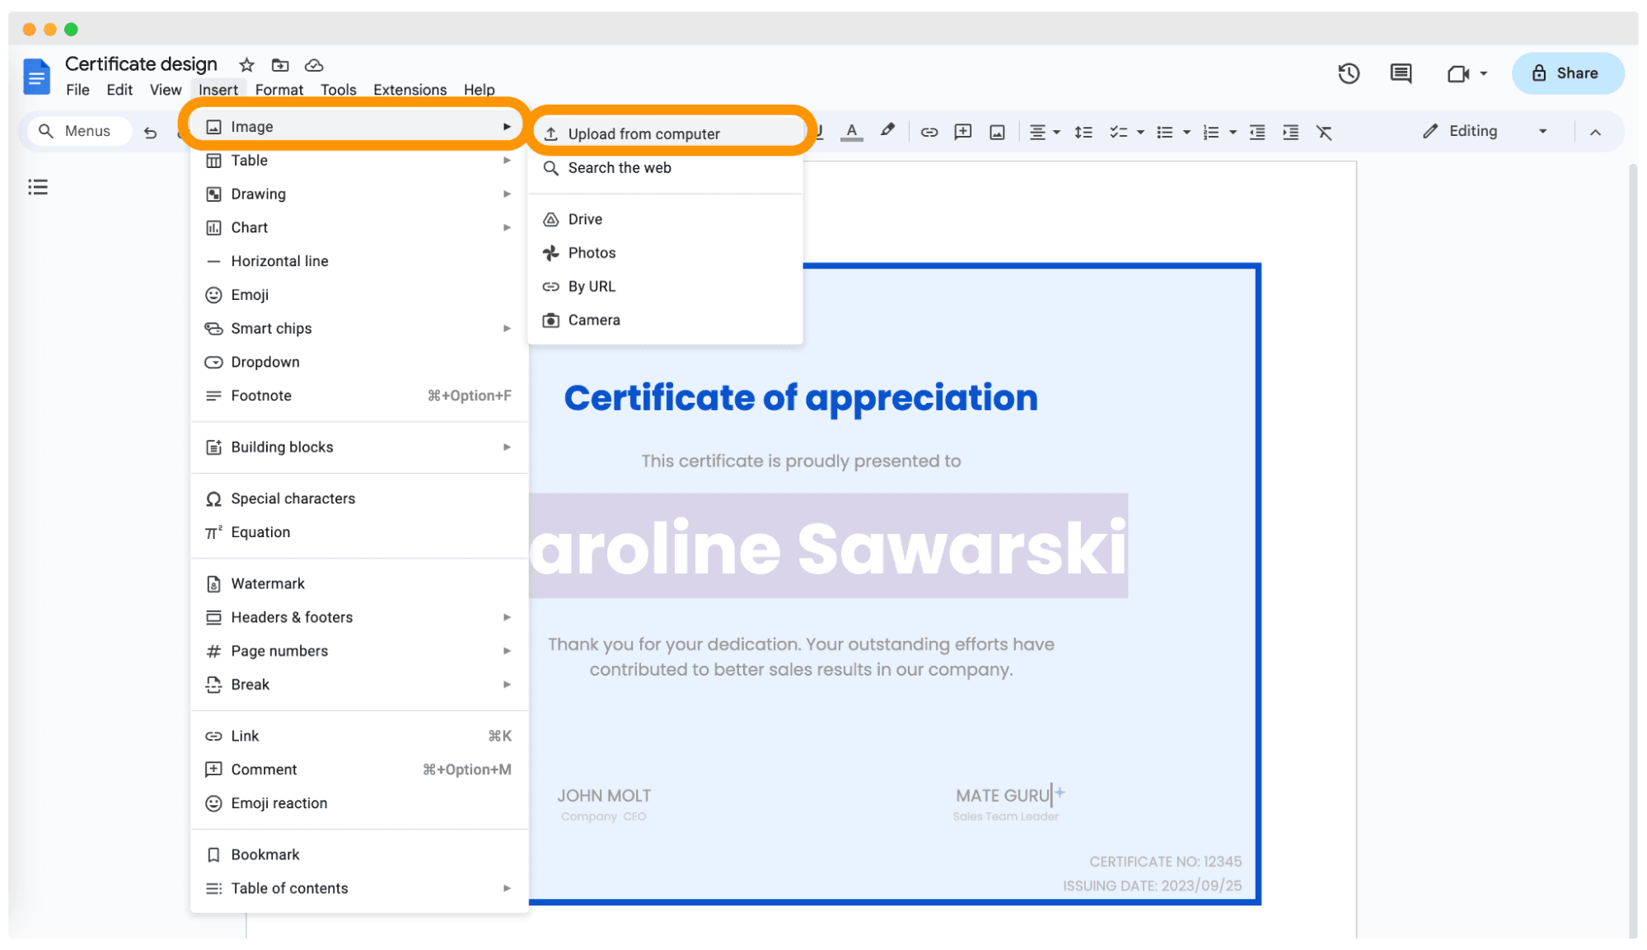Open the Tools menu
This screenshot has height=950, width=1647.
(338, 90)
